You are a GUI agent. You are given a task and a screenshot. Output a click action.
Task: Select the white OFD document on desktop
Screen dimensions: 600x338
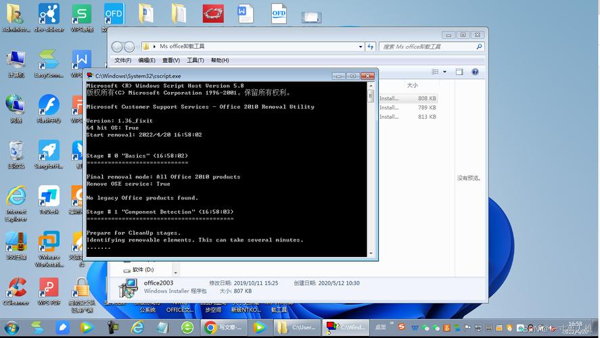click(279, 14)
